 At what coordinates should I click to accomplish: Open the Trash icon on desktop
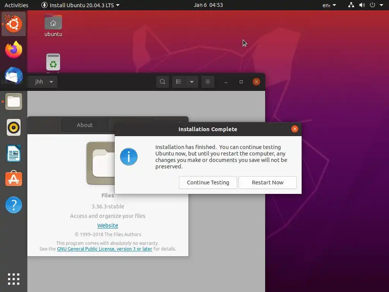[53, 62]
